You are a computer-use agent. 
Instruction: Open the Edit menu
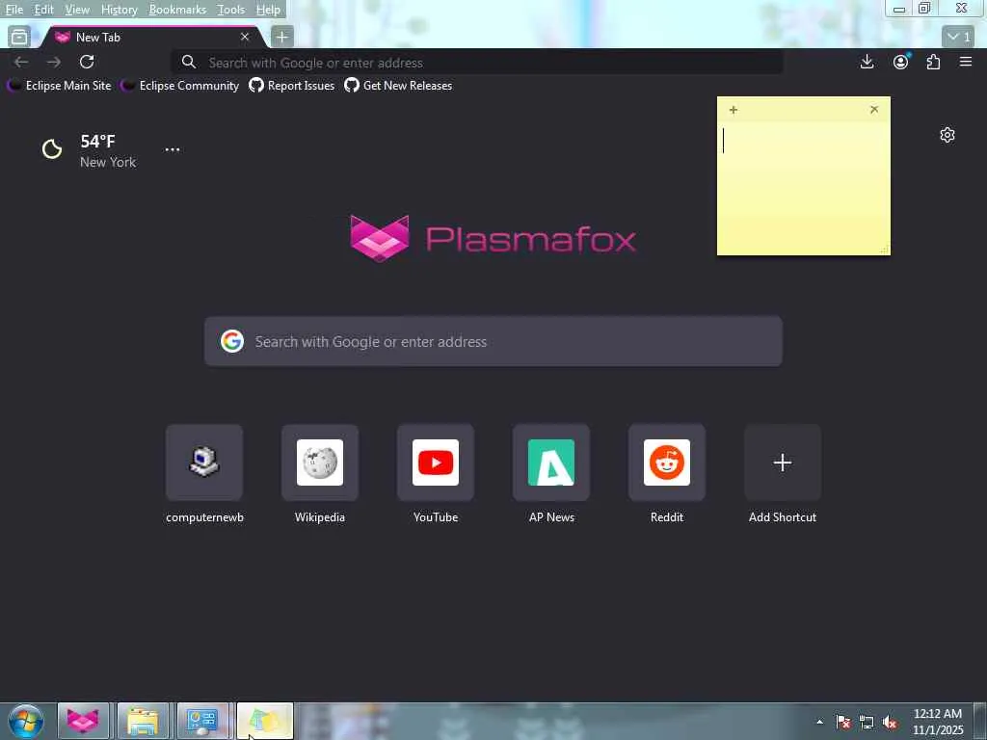(x=43, y=10)
